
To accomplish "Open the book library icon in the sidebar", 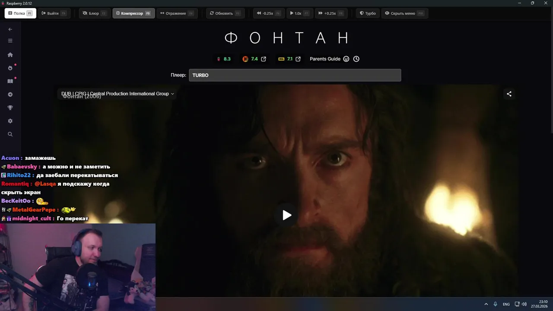I will pyautogui.click(x=10, y=81).
